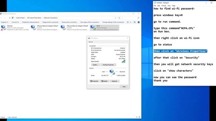The width and height of the screenshot is (216, 121).
Task: Click the 'go to status' line in Notepad
Action: [163, 45]
